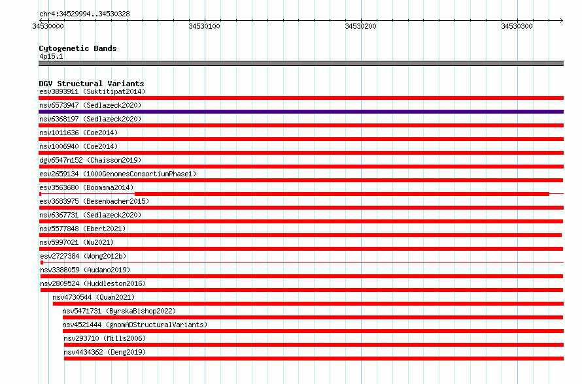The width and height of the screenshot is (582, 384).
Task: Click the Cytogenetic Bands track title
Action: point(78,48)
